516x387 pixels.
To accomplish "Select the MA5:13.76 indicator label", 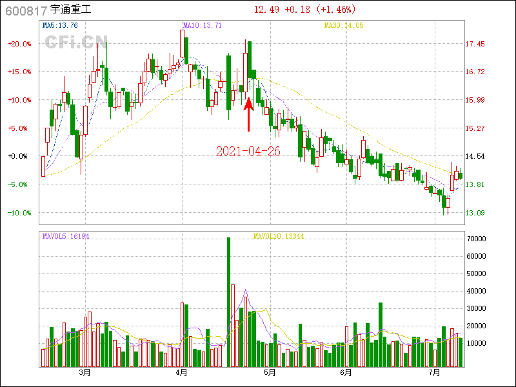I will point(60,25).
